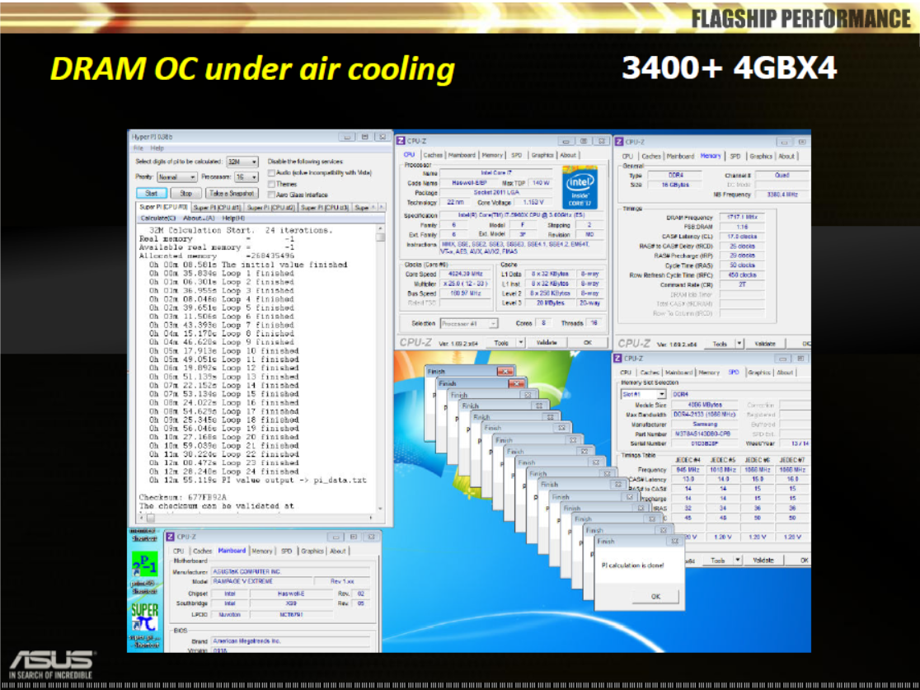Image resolution: width=920 pixels, height=690 pixels.
Task: Click the Part Number M378A5143DB0-CPB field
Action: click(706, 434)
